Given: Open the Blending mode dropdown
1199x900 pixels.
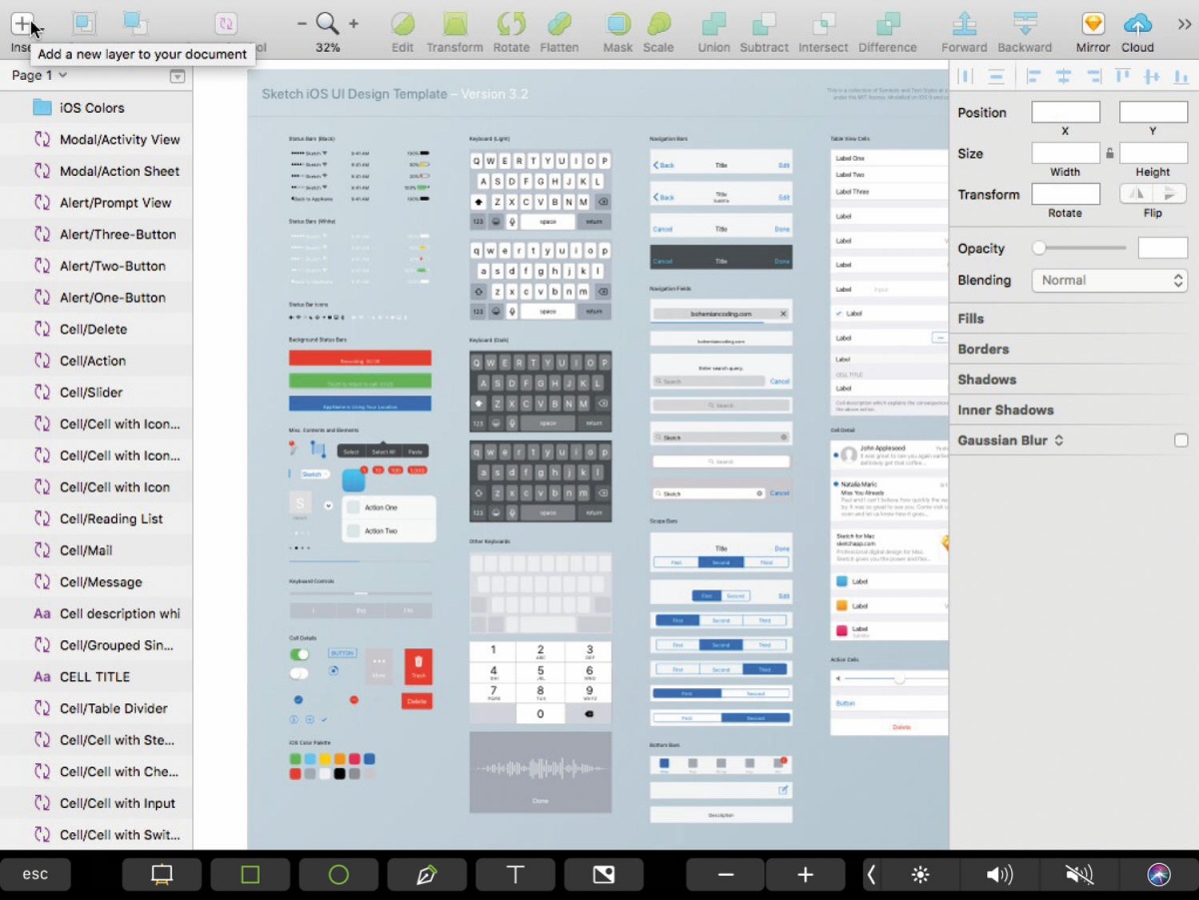Looking at the screenshot, I should [x=1109, y=281].
